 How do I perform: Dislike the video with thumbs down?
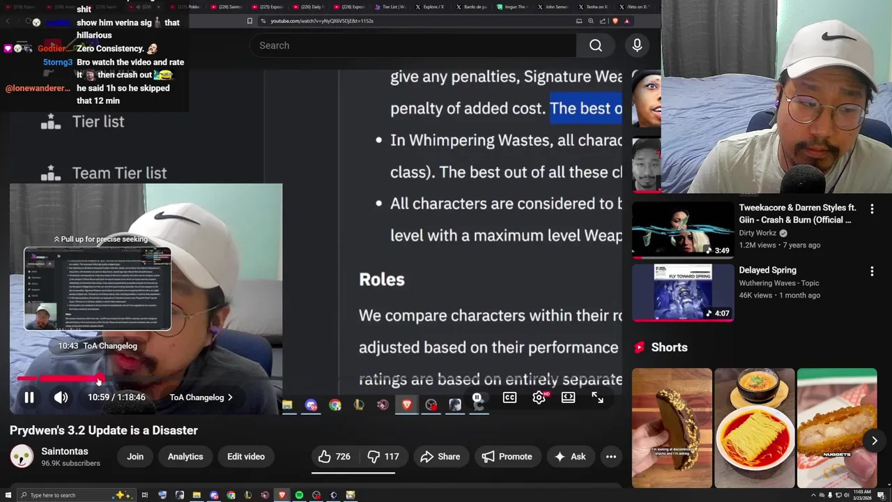[383, 457]
